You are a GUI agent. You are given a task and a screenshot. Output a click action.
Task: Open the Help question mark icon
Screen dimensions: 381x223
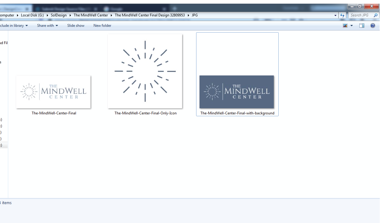372,26
